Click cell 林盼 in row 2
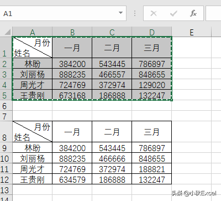The width and height of the screenshot is (221, 201). [33, 63]
